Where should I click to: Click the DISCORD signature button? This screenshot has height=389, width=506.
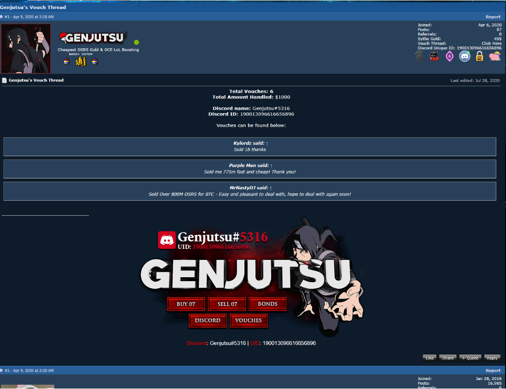[207, 320]
